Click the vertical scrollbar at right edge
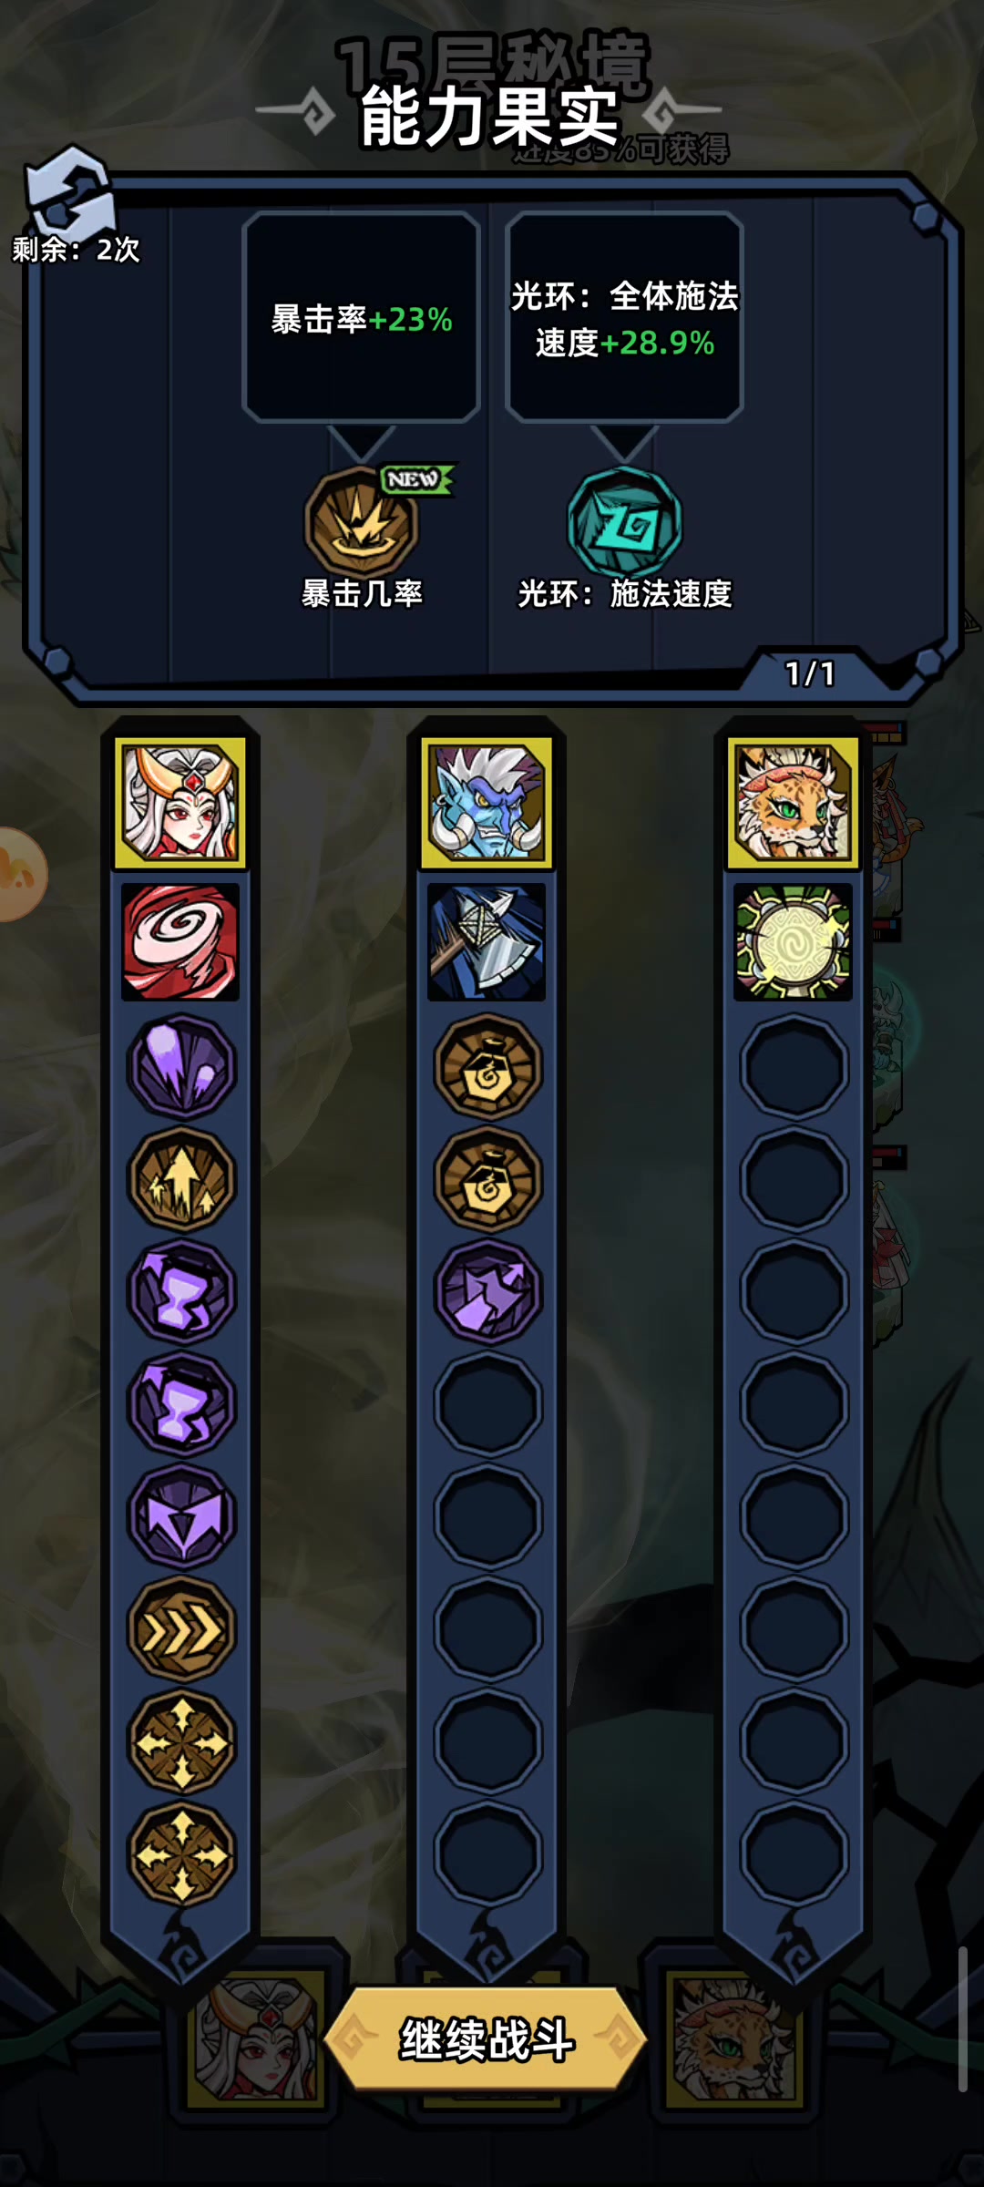The image size is (984, 2187). (962, 2019)
